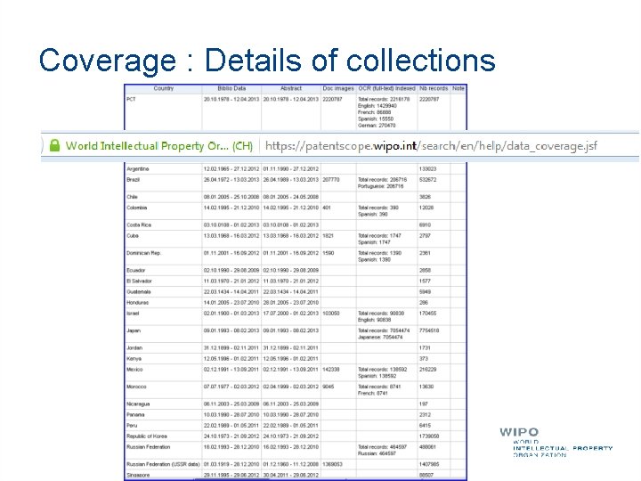Select the Abstract column header
Screen dimensions: 641x481
click(x=291, y=88)
